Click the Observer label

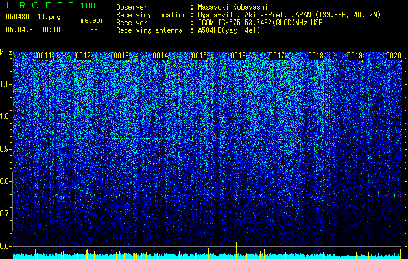click(132, 7)
